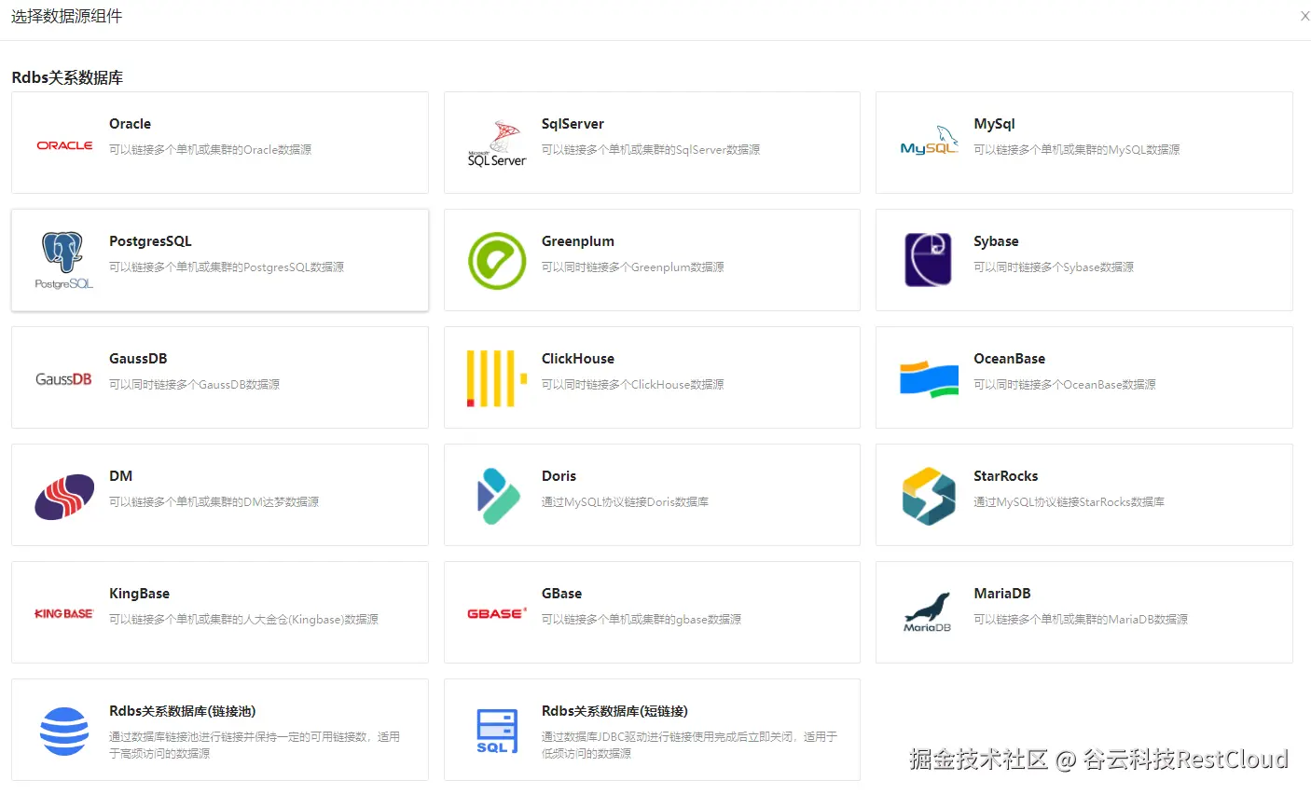Click description 可以同时链接多个GaussDB数据源

194,385
